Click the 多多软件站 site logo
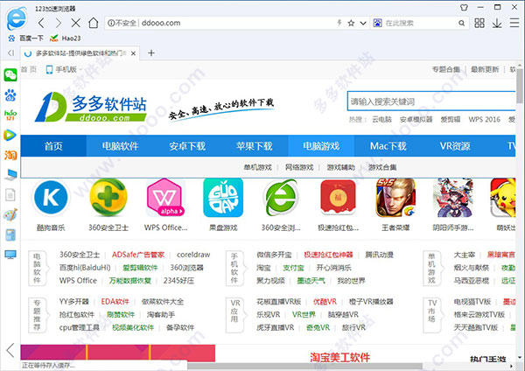The height and width of the screenshot is (371, 525). click(91, 107)
